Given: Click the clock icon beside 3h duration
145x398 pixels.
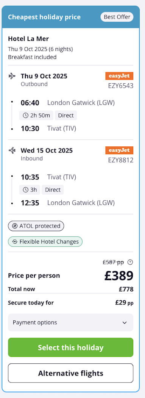Looking at the screenshot, I should coord(25,190).
